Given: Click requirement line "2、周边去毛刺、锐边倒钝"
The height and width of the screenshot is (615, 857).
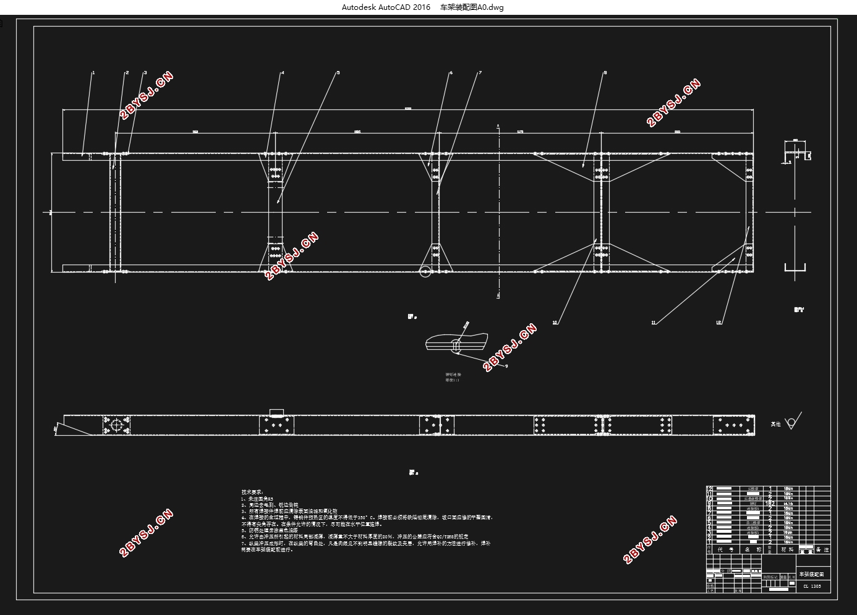Looking at the screenshot, I should (x=270, y=505).
